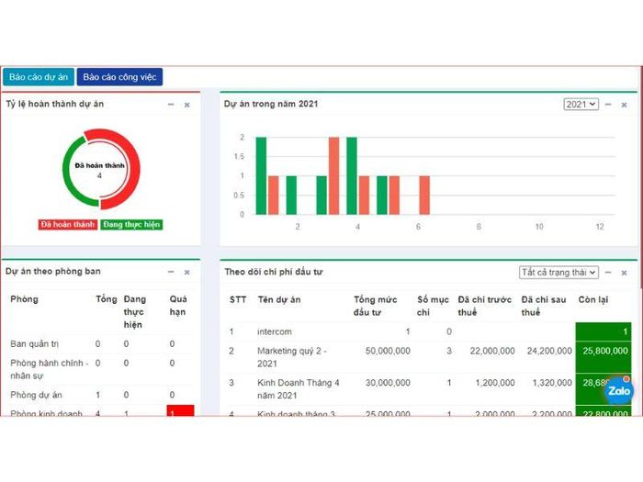Viewport: 643px width, 482px height.
Task: Collapse the Tỷ lệ hoàn thành dự án panel
Action: click(171, 105)
